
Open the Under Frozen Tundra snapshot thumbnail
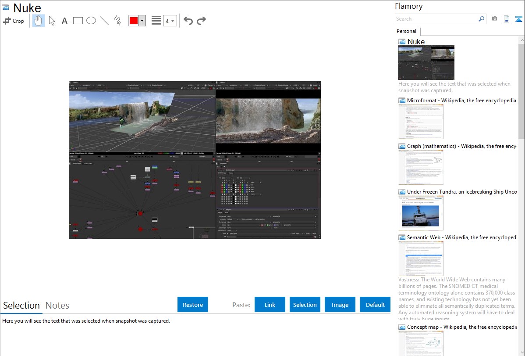click(x=421, y=213)
